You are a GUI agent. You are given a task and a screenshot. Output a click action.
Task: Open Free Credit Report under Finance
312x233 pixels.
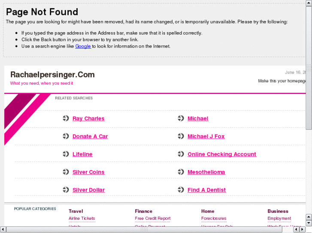(x=152, y=218)
